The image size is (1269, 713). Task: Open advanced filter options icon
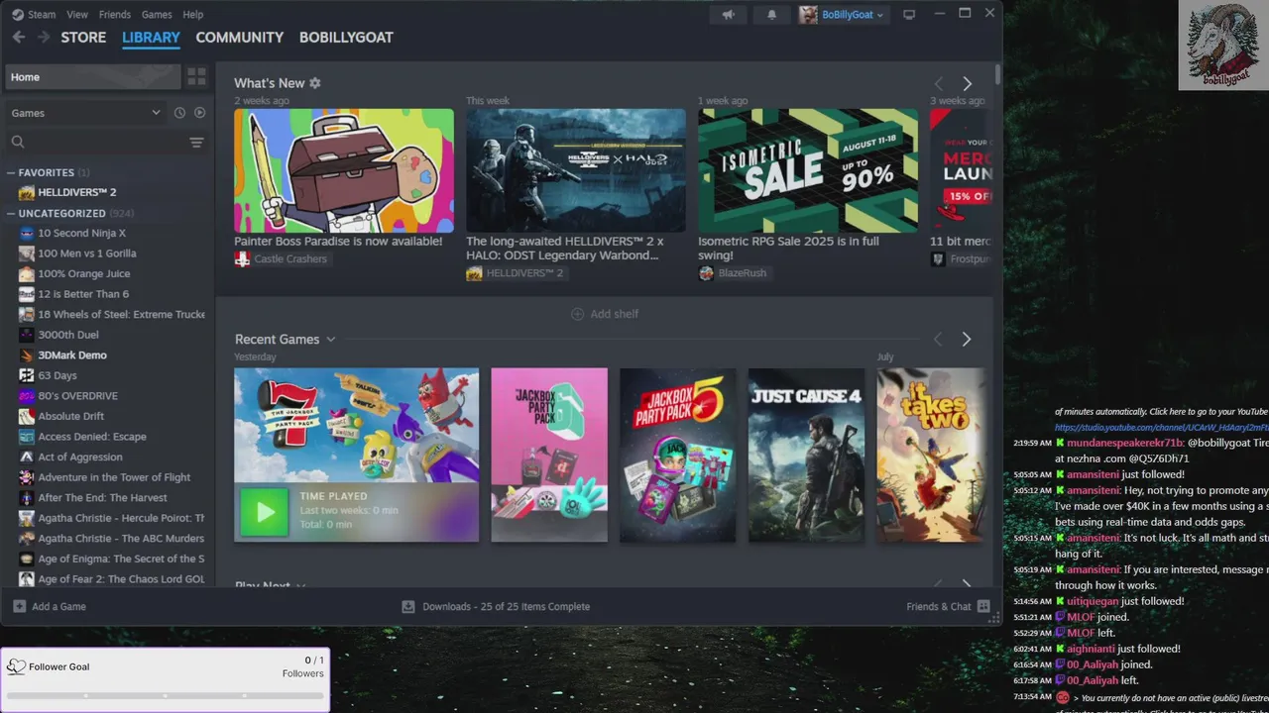[x=196, y=143]
